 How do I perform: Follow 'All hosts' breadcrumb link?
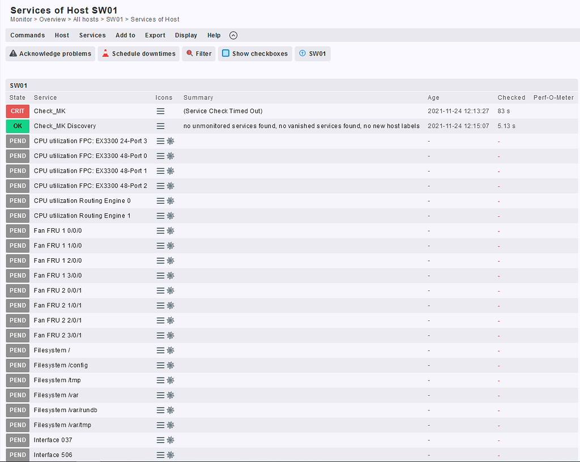pos(86,19)
